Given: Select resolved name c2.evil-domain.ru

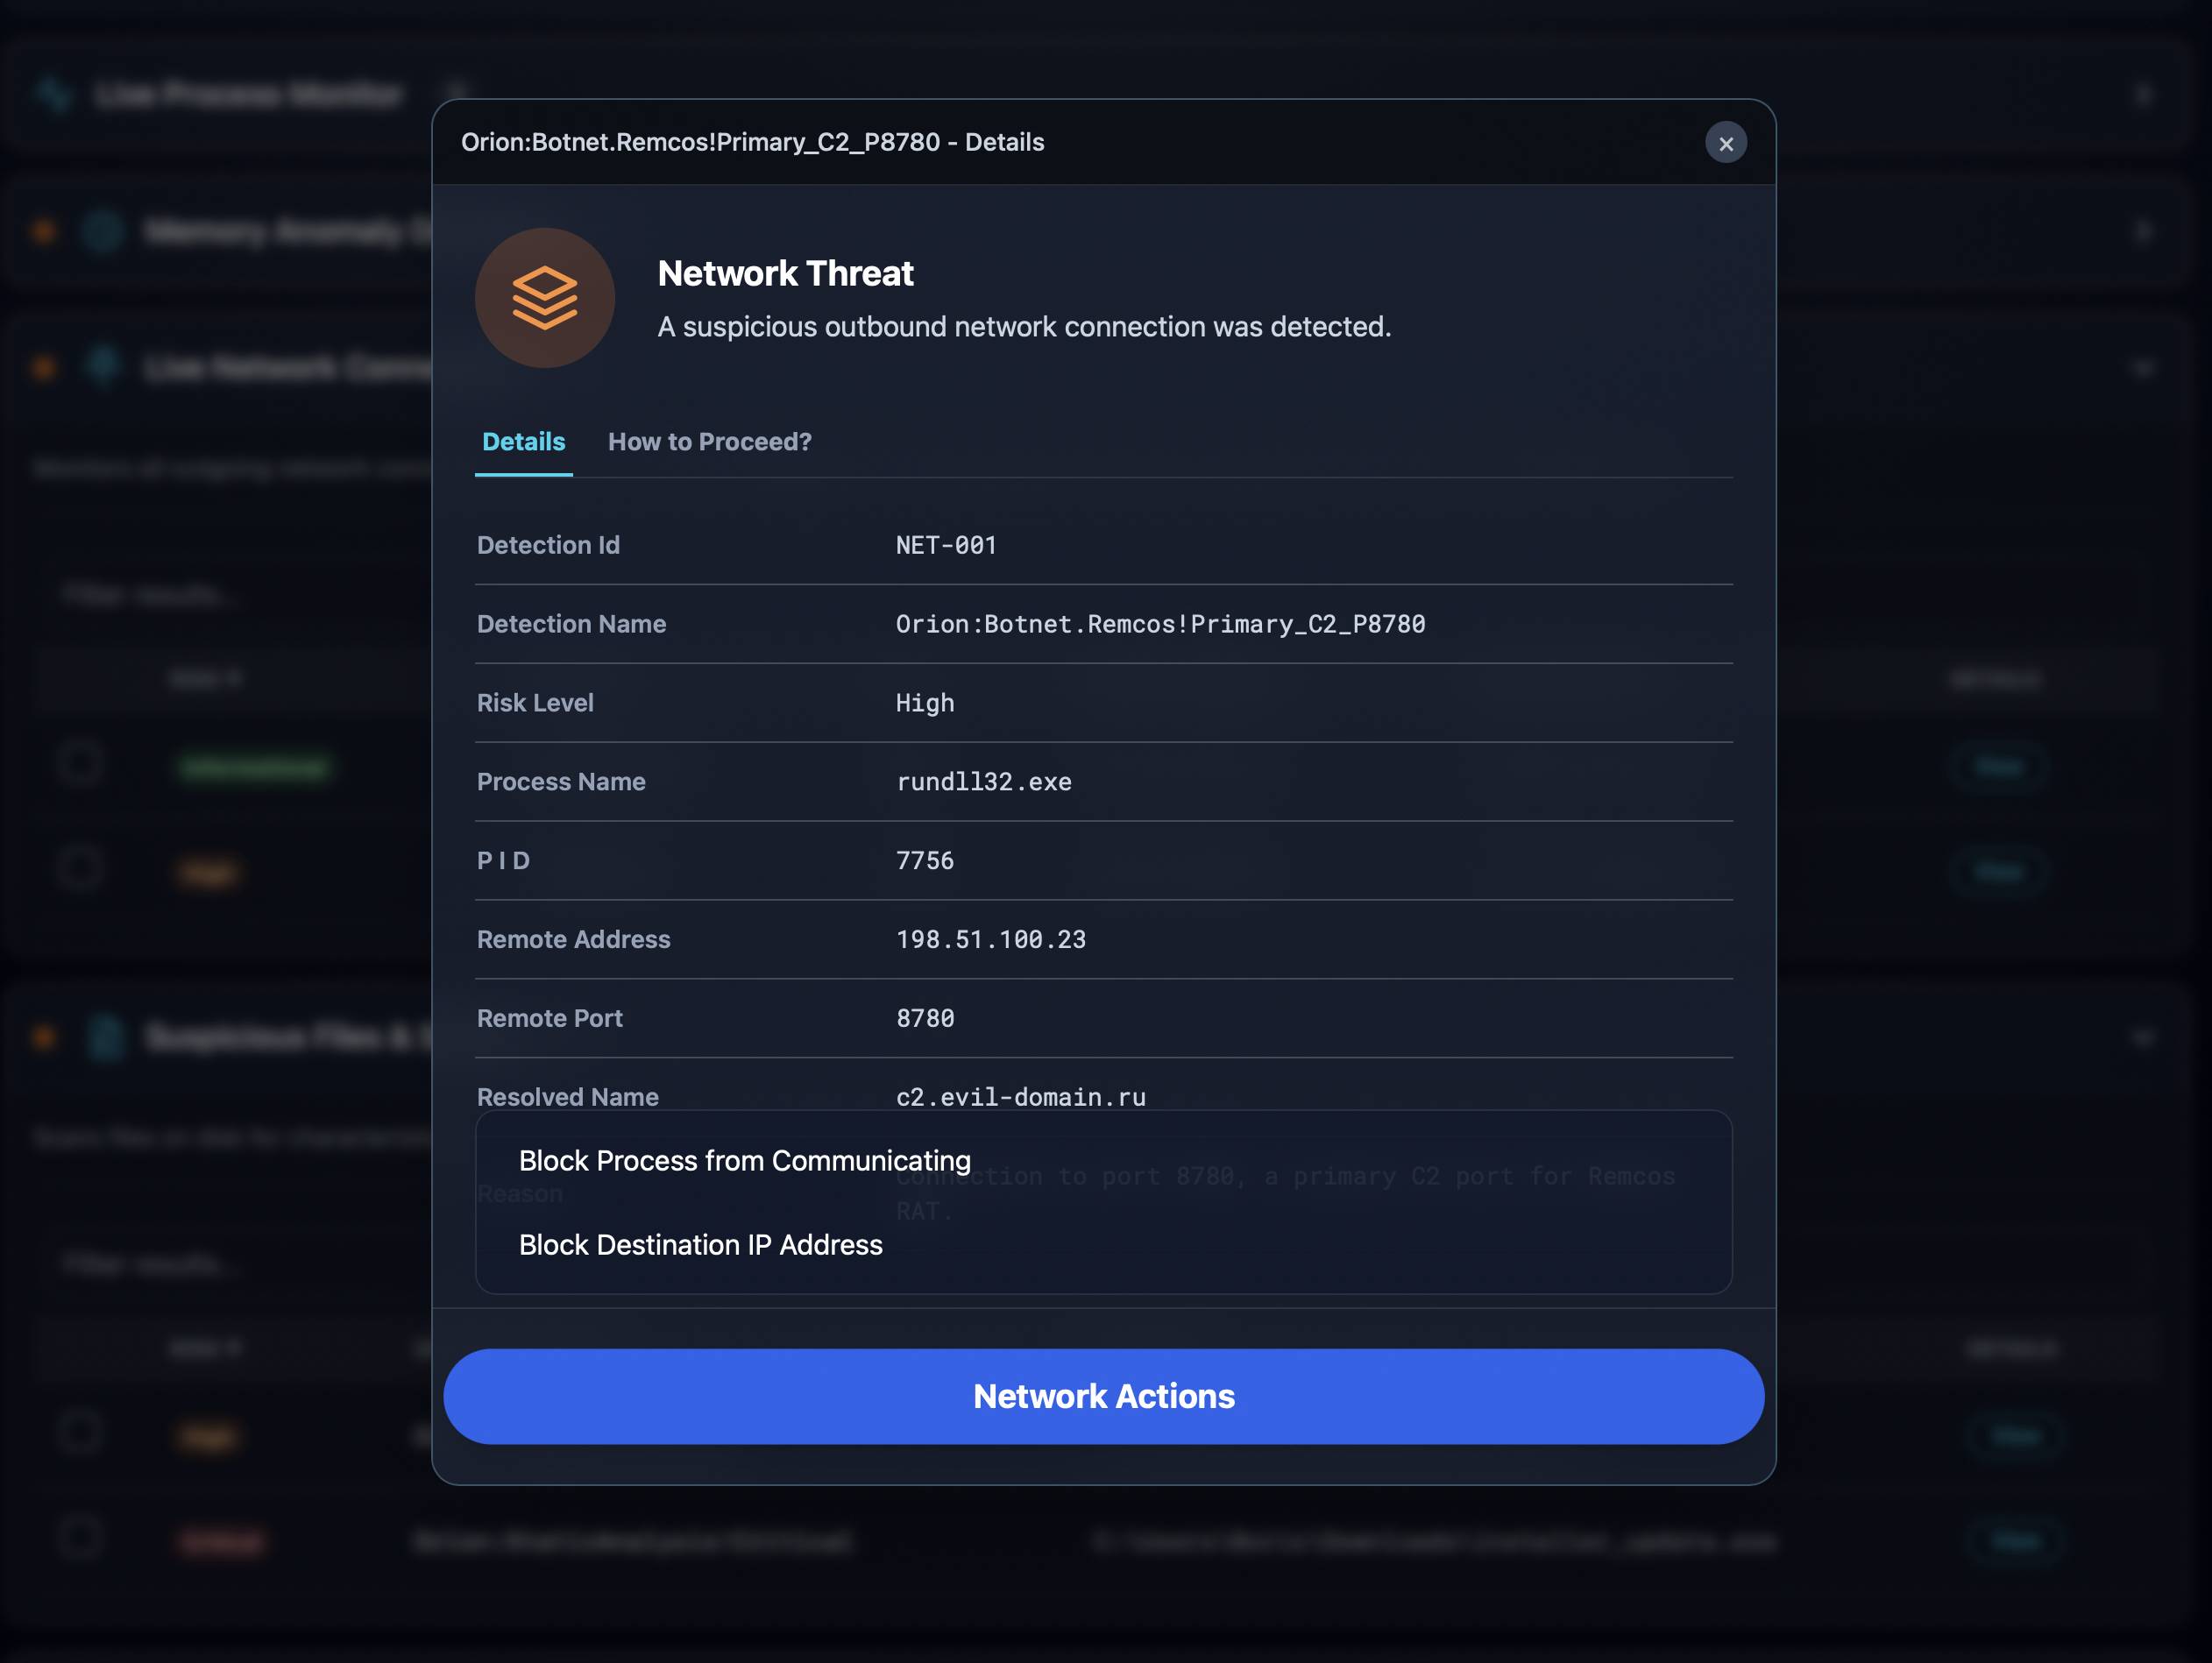Looking at the screenshot, I should point(1020,1096).
